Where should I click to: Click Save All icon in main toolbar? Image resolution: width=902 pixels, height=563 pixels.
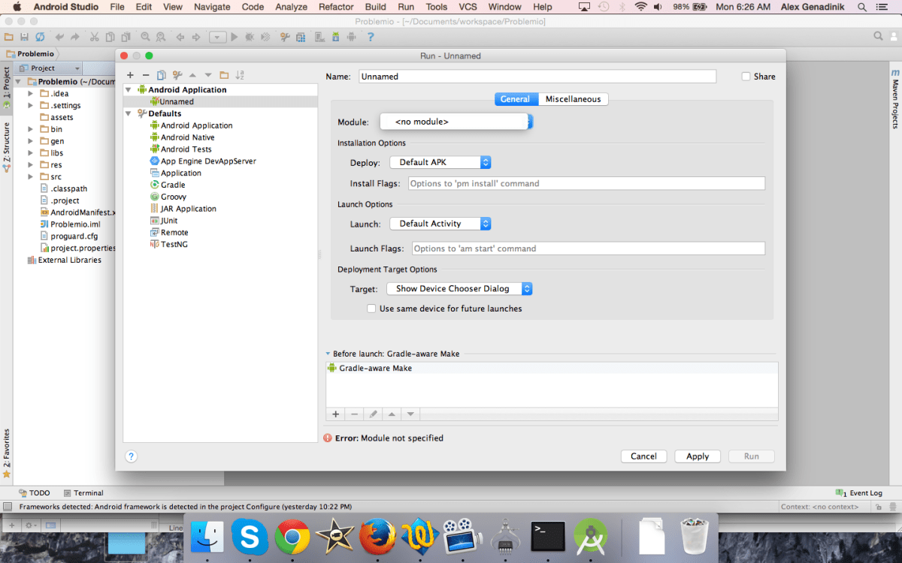pos(24,37)
